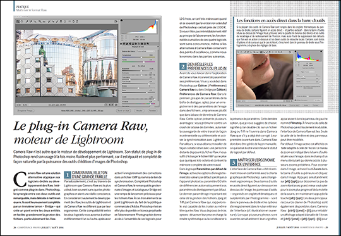
Task: Click Terminer button in portrait screenshot
Action: (316, 105)
